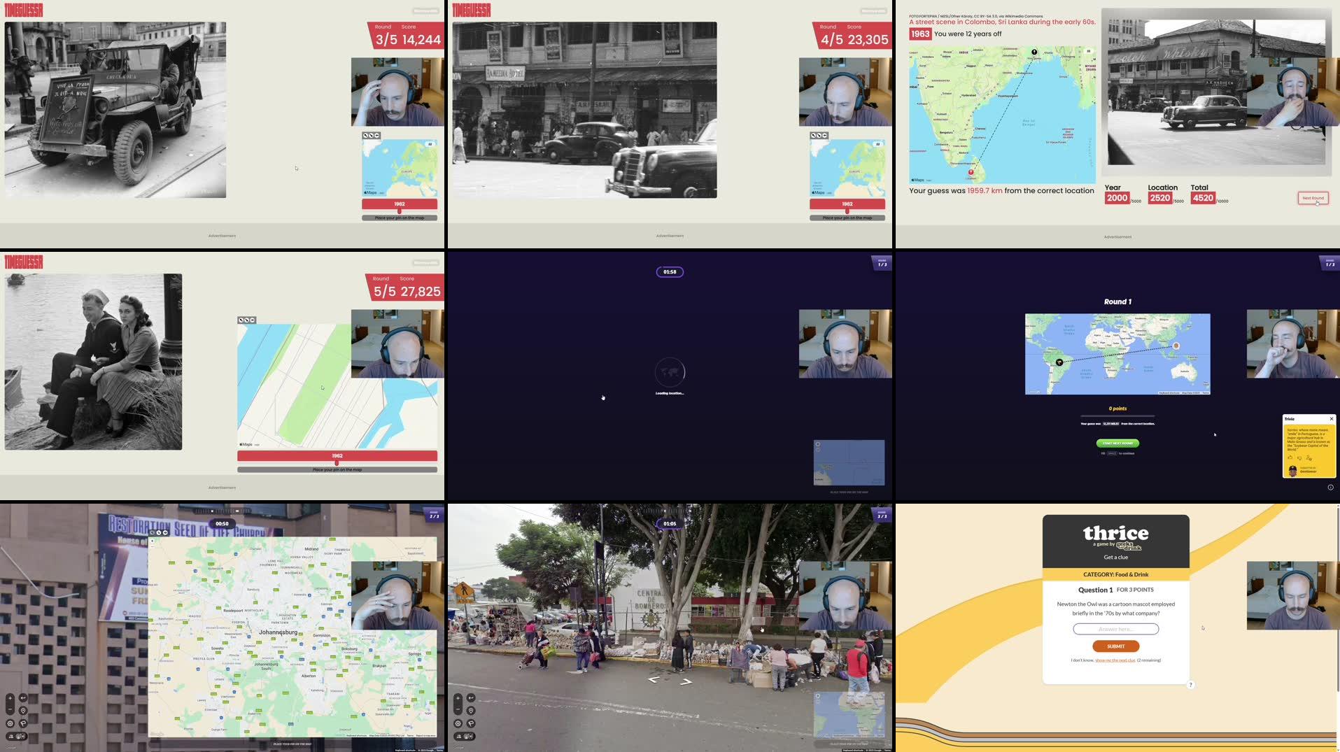The width and height of the screenshot is (1340, 752).
Task: Click the share icon in the Trivia card
Action: click(1309, 457)
